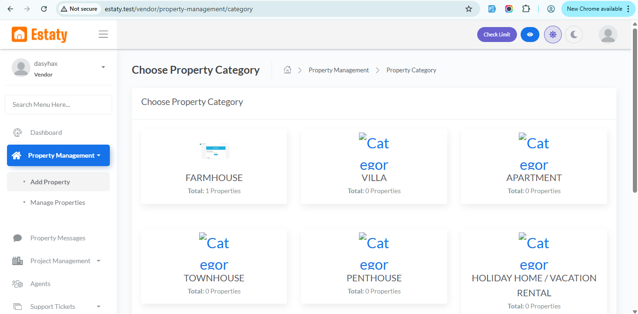Image resolution: width=638 pixels, height=314 pixels.
Task: Open the Chrome extensions puzzle icon
Action: coord(526,9)
